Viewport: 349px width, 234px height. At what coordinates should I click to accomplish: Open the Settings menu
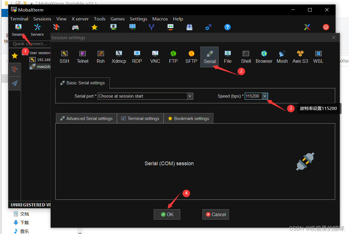click(139, 19)
